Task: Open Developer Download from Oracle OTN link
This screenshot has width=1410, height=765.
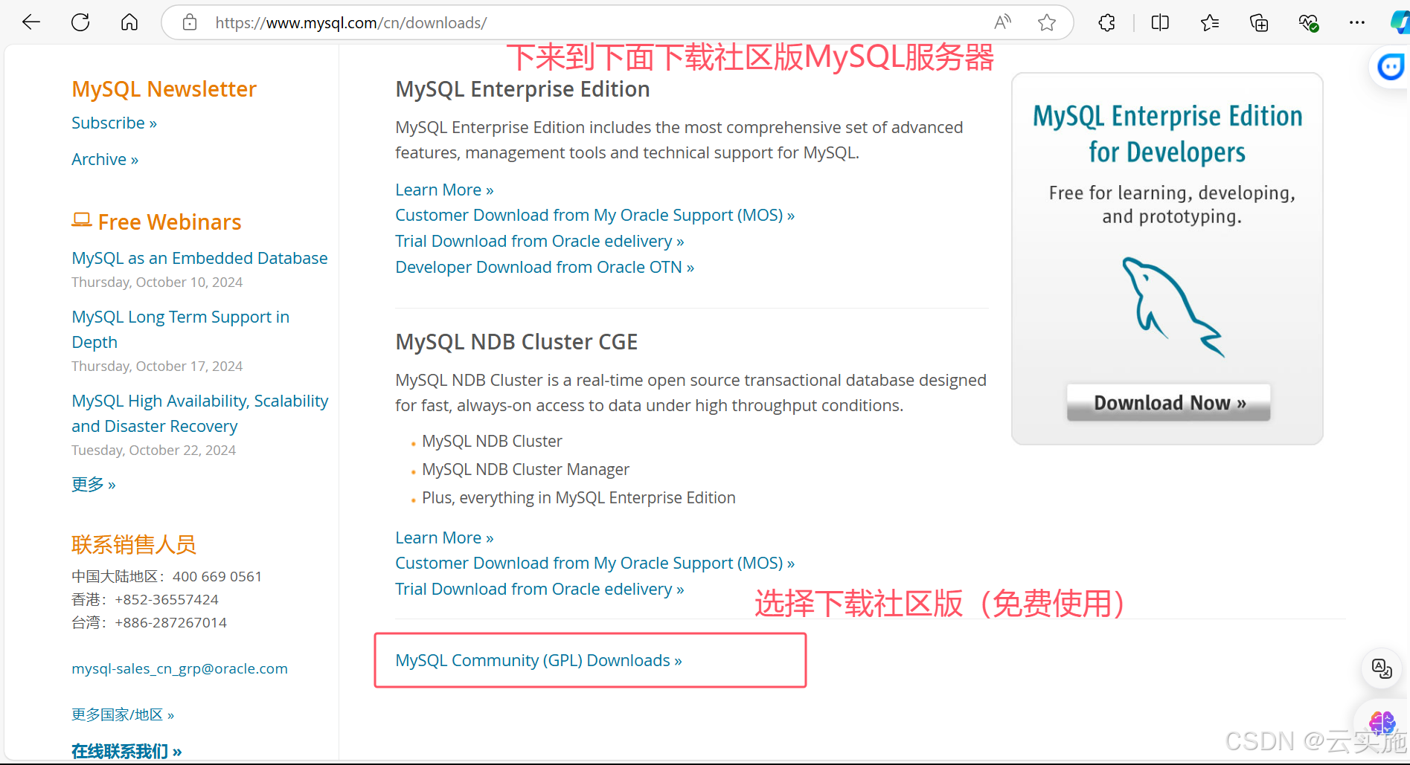Action: (545, 267)
